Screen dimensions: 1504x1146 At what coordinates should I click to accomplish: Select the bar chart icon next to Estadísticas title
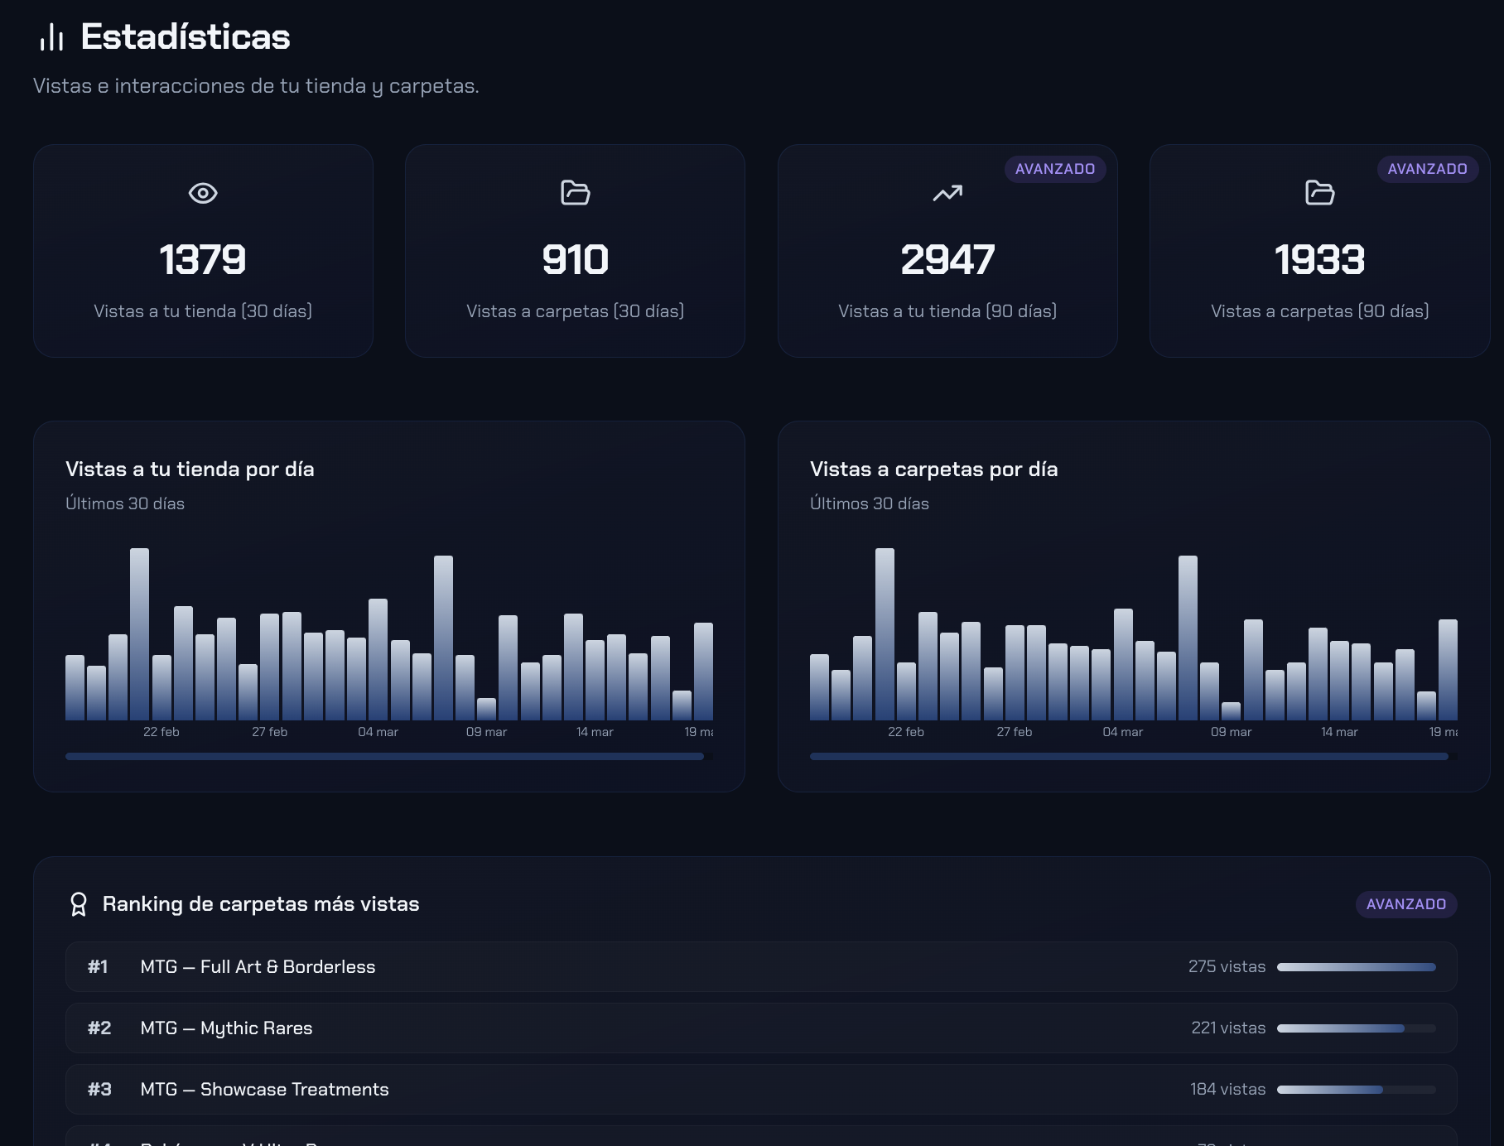51,37
